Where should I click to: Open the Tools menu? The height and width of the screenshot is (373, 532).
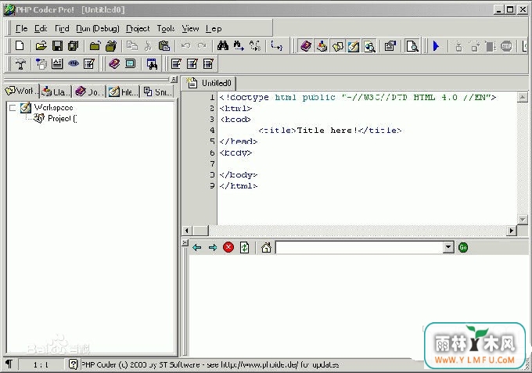pos(166,28)
